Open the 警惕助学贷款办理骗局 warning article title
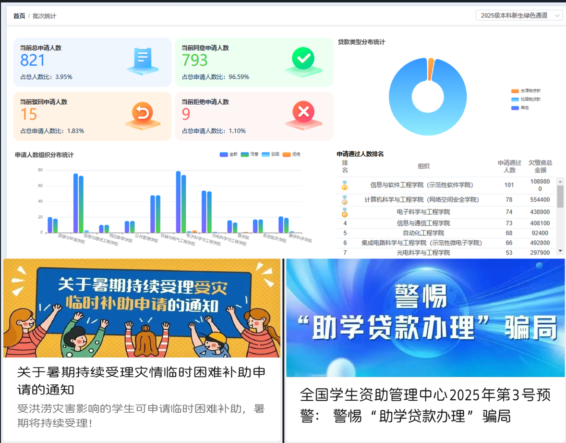Image resolution: width=566 pixels, height=443 pixels. (x=425, y=405)
